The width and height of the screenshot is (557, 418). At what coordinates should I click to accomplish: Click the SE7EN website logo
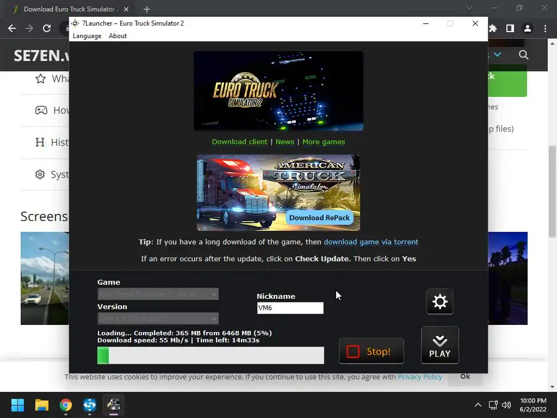coord(41,56)
